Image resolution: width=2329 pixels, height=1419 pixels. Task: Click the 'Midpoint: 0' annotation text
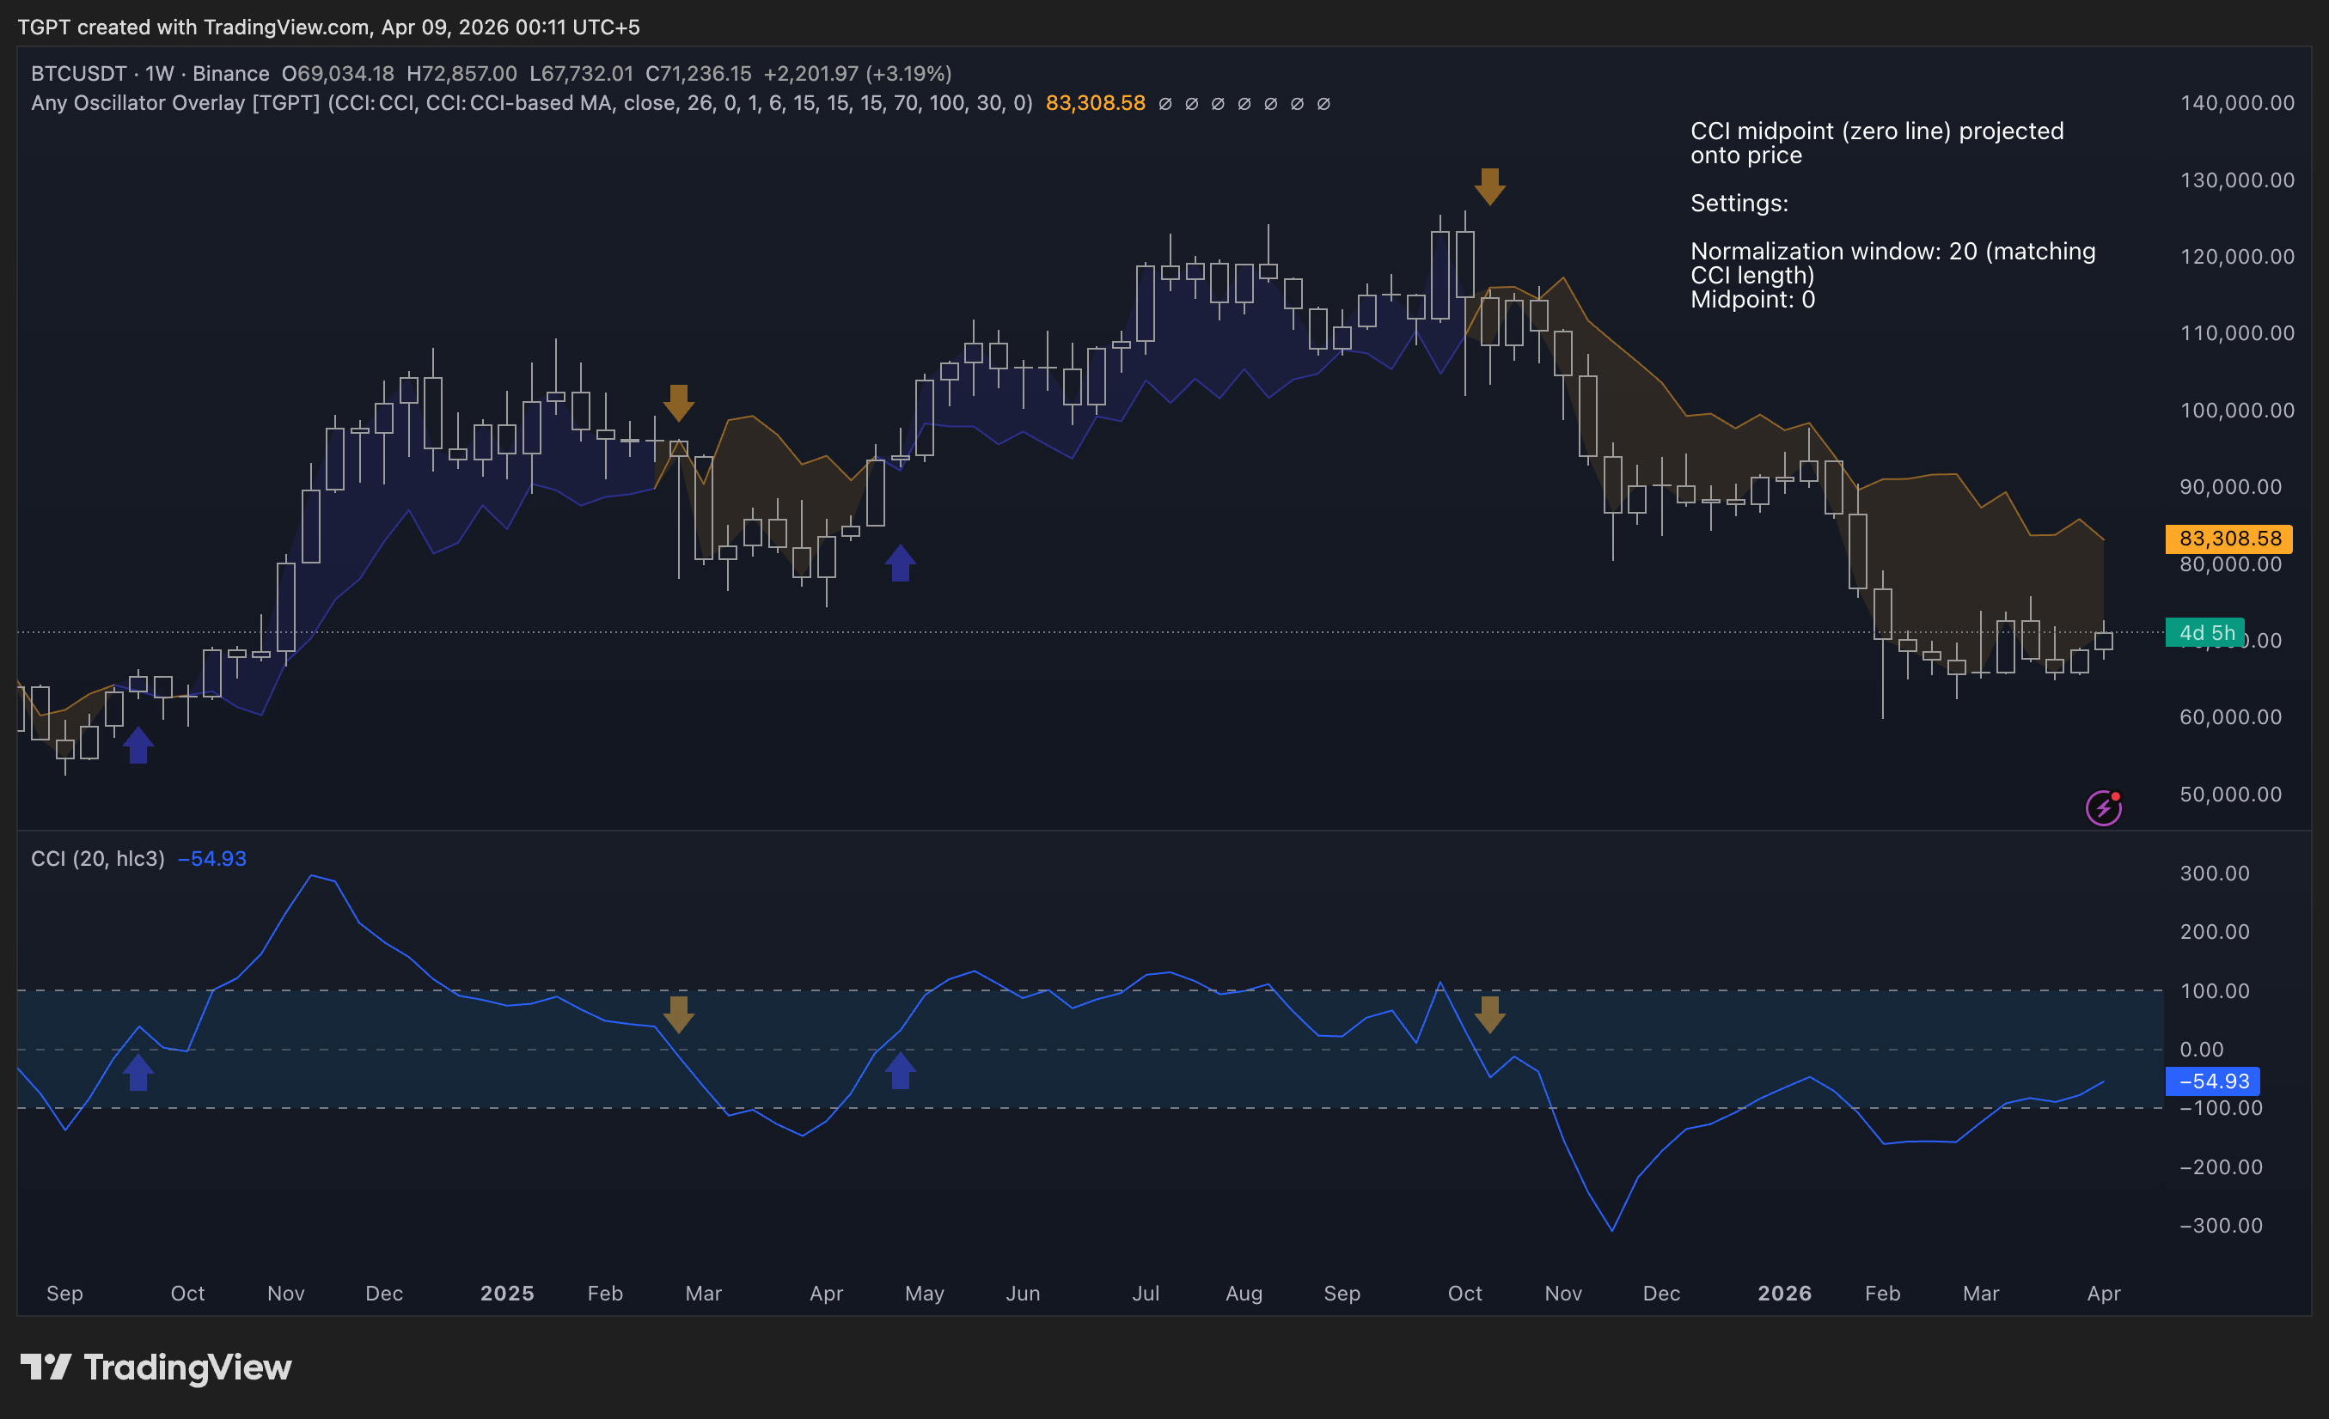(x=1752, y=300)
